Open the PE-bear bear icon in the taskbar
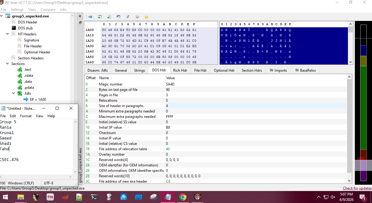Screen dimensions: 372x203 click(197, 197)
